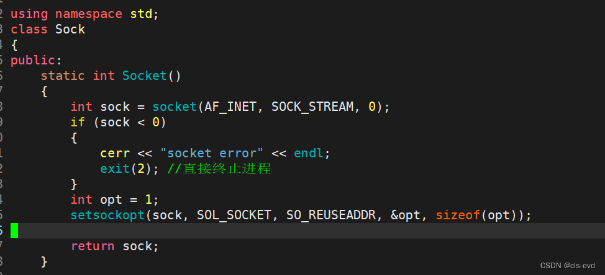The height and width of the screenshot is (275, 605).
Task: Place cursor on SOCK_STREAM constant
Action: point(312,107)
